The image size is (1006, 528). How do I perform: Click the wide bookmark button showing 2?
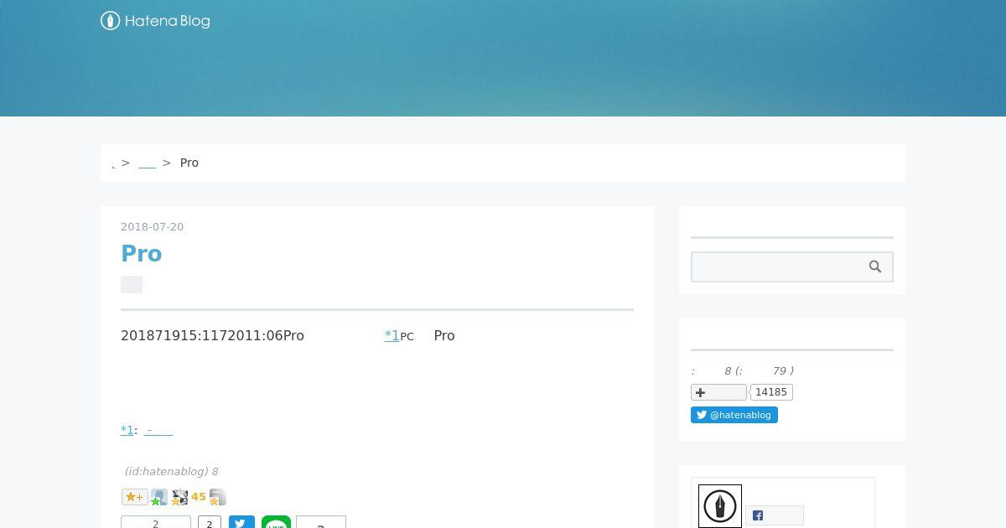[x=156, y=522]
